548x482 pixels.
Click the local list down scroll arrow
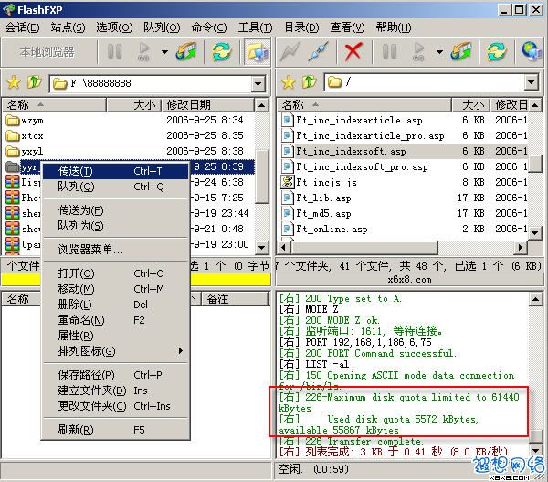pyautogui.click(x=261, y=248)
